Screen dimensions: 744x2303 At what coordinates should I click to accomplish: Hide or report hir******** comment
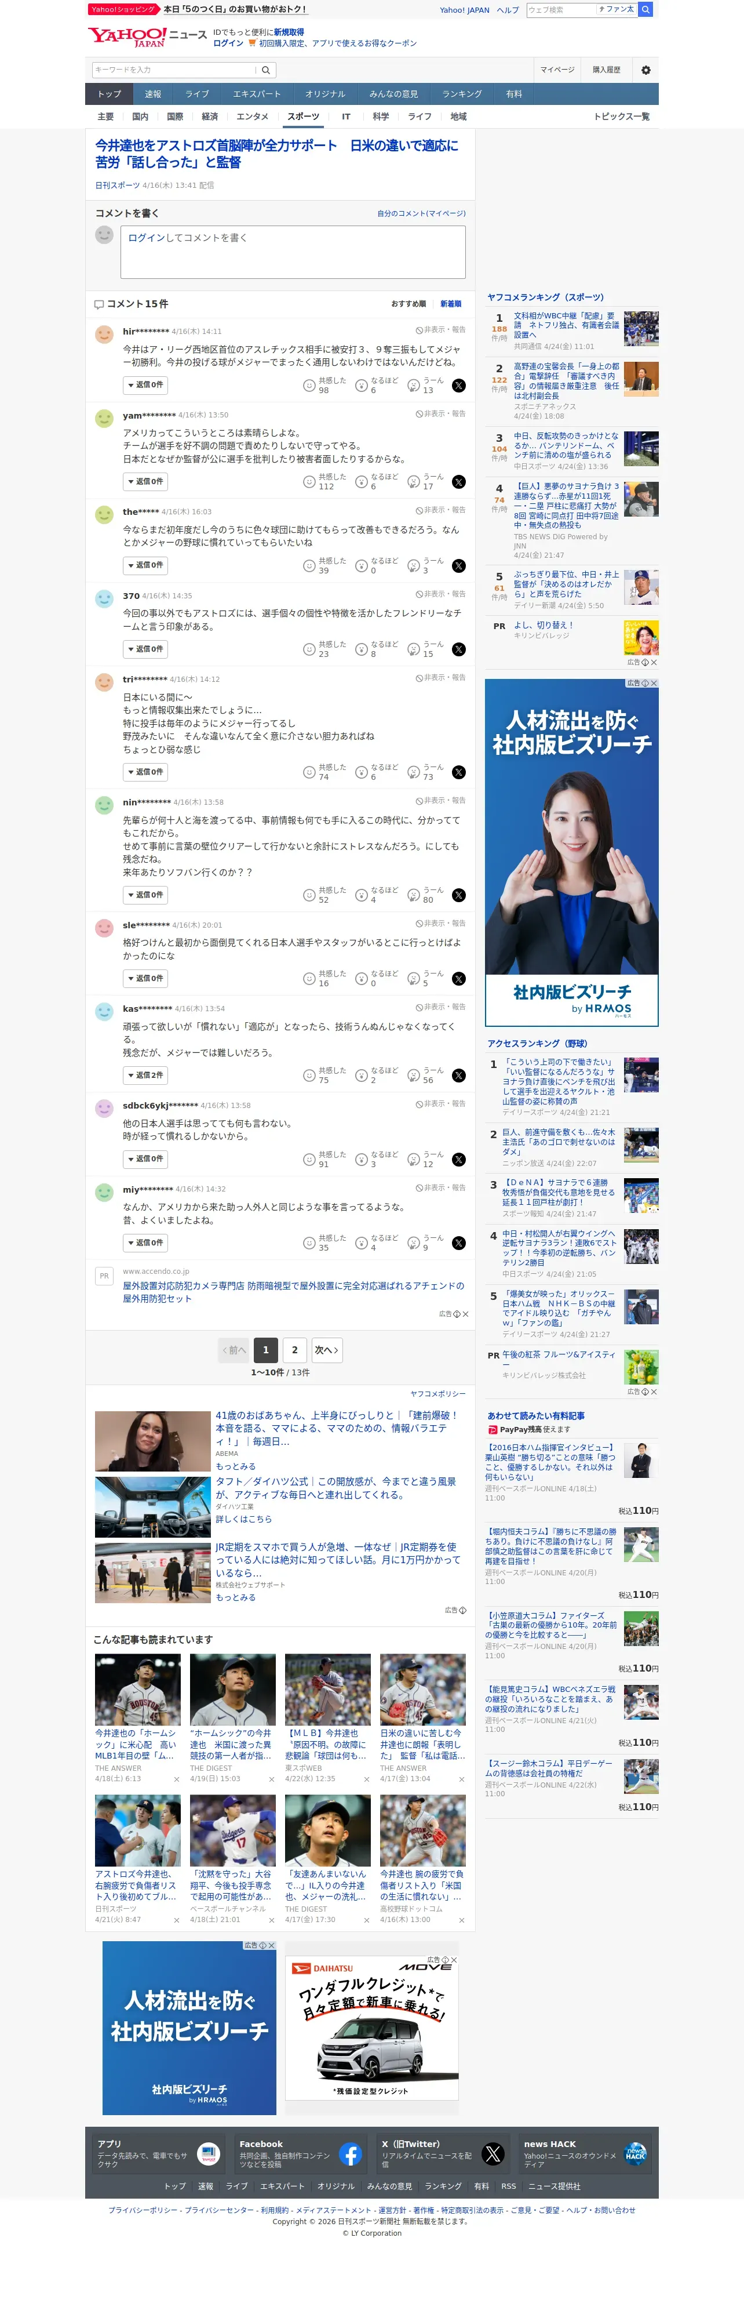(x=440, y=330)
